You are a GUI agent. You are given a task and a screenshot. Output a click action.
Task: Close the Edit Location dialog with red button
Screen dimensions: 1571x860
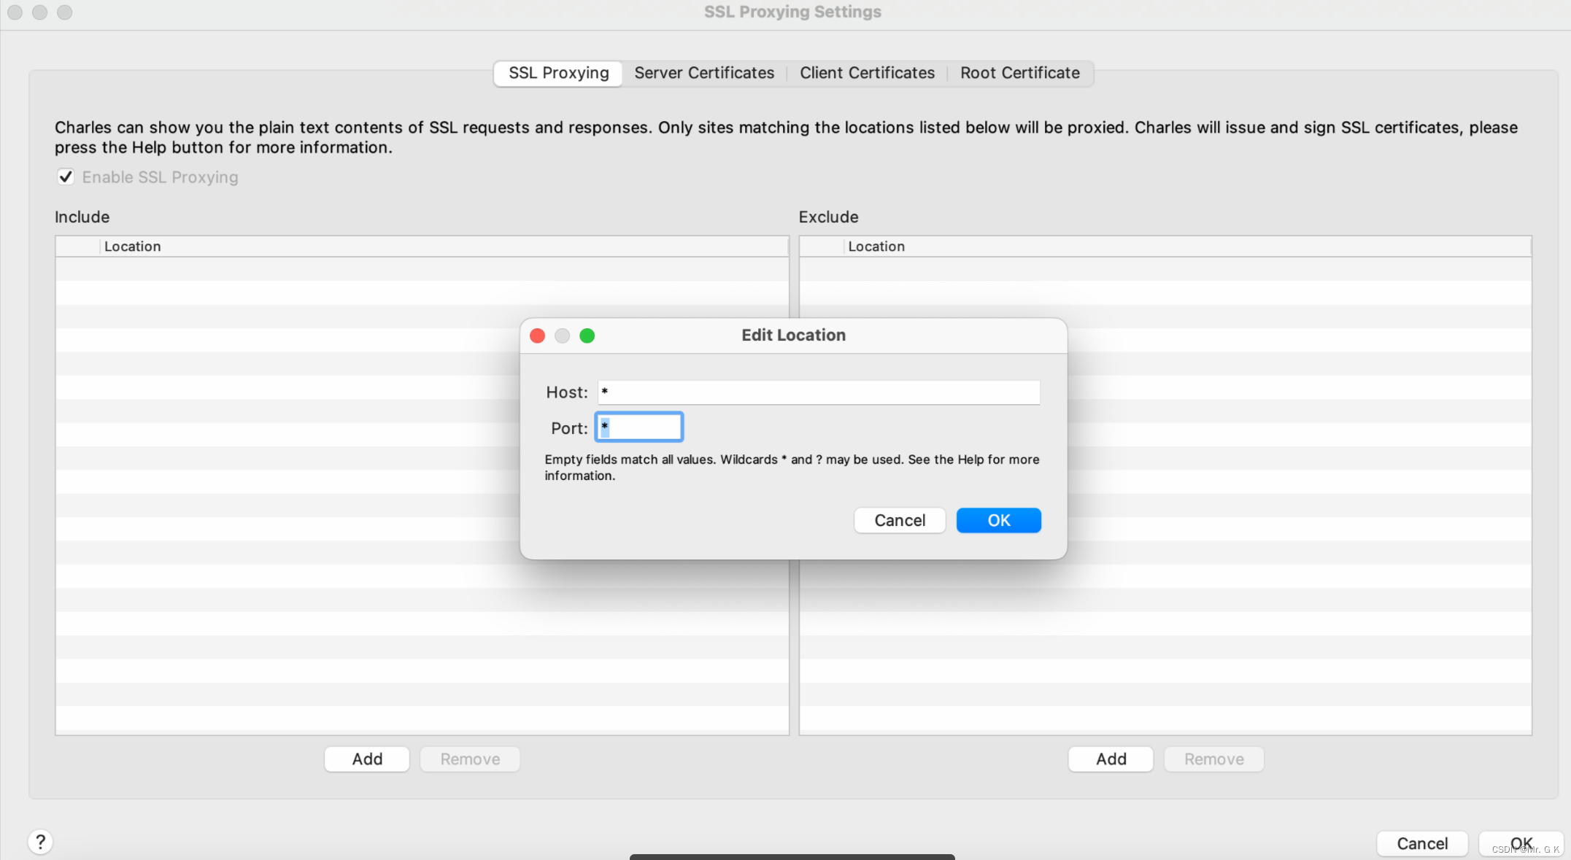538,336
